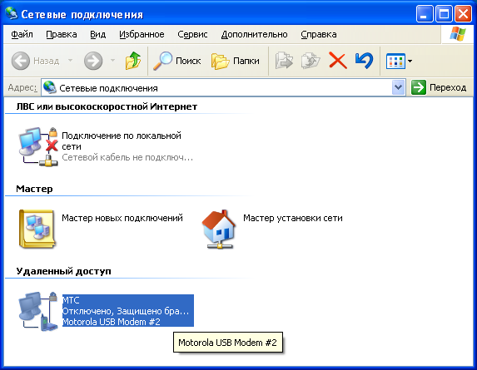Open the Сервис menu
The image size is (477, 370).
pos(192,34)
